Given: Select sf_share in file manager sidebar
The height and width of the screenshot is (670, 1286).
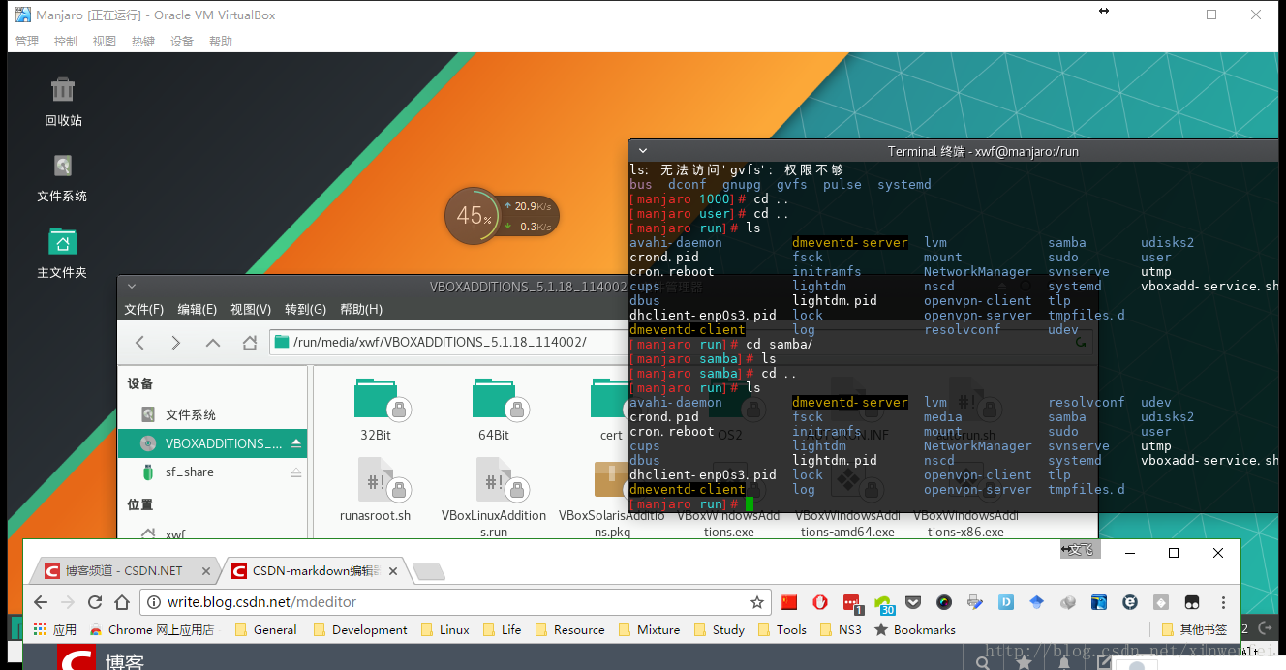Looking at the screenshot, I should [x=212, y=472].
